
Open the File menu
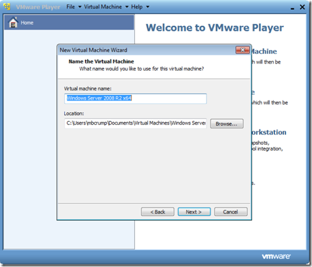[x=70, y=7]
